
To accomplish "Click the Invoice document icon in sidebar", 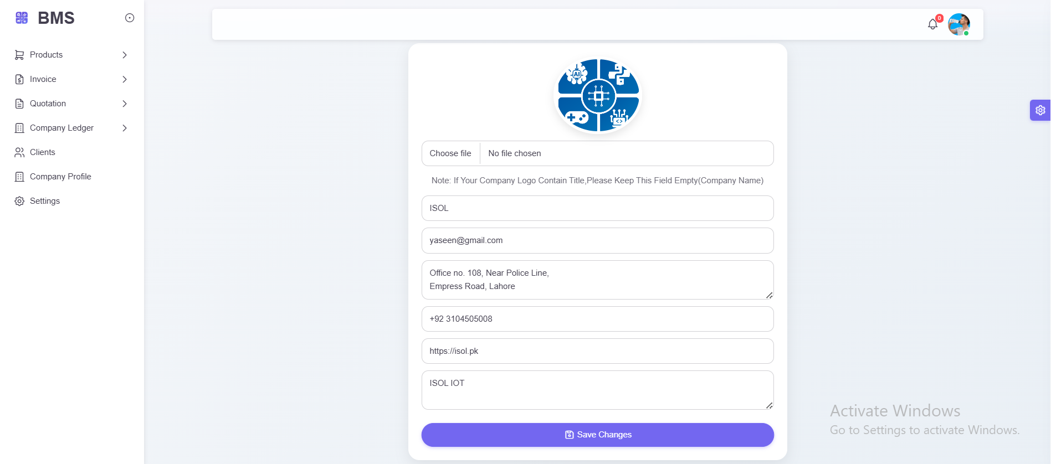I will [19, 79].
